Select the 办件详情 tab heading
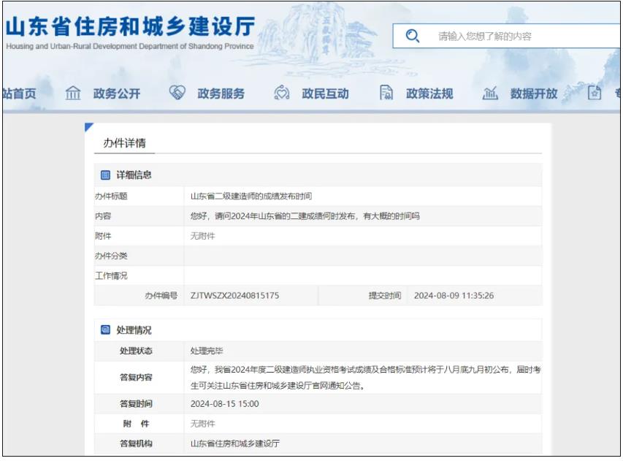 (x=124, y=143)
